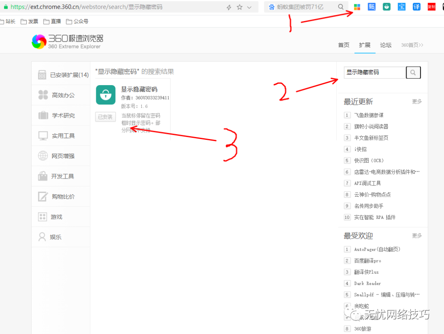Screen dimensions: 444x334
Task: Select the 学术研究 category
Action: [61, 116]
